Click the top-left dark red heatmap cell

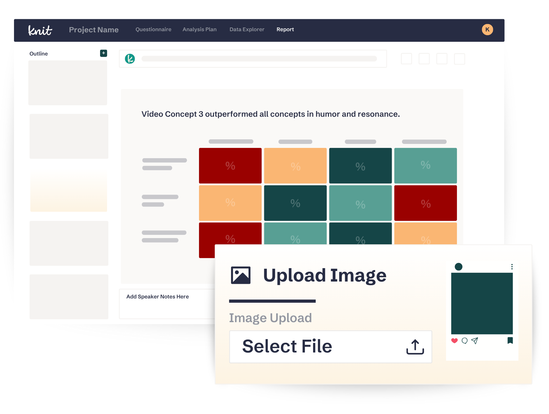(x=230, y=166)
